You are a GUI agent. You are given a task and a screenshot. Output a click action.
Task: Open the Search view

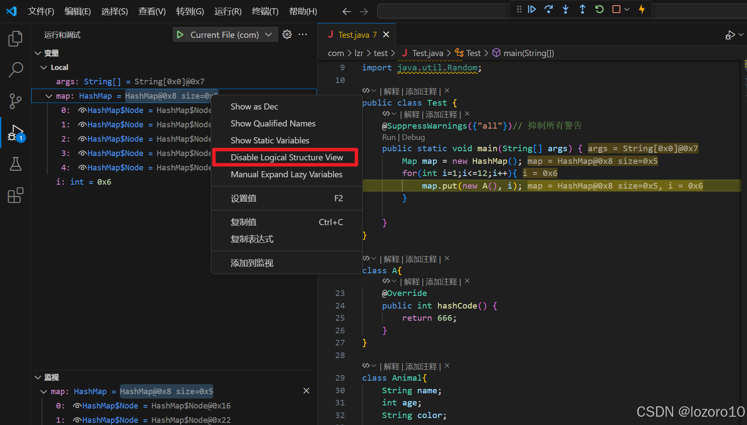tap(15, 70)
